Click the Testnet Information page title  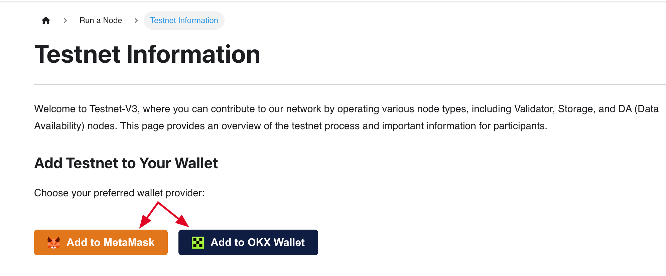(147, 54)
